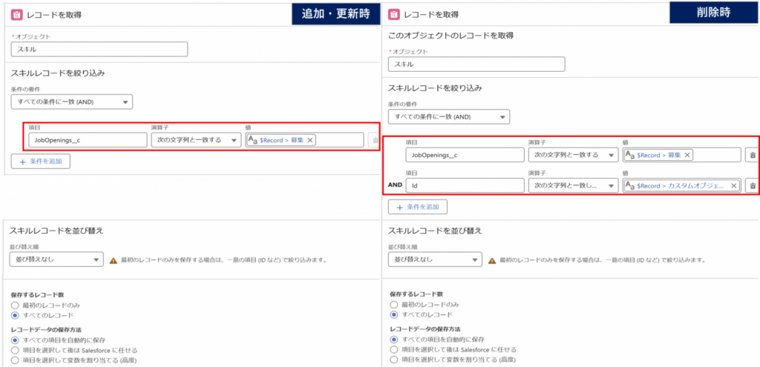Remove the $Record > 募集 pill in the right panel
Viewport: 760px width, 367px height.
coord(687,155)
